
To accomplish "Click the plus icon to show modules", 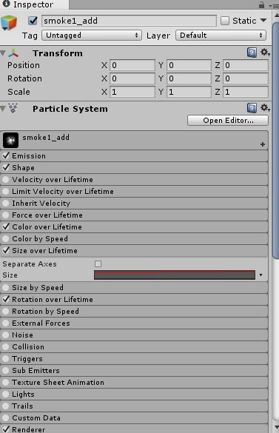I will [x=263, y=144].
